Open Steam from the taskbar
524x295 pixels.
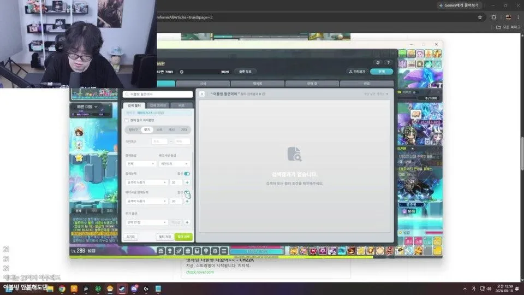click(x=122, y=288)
